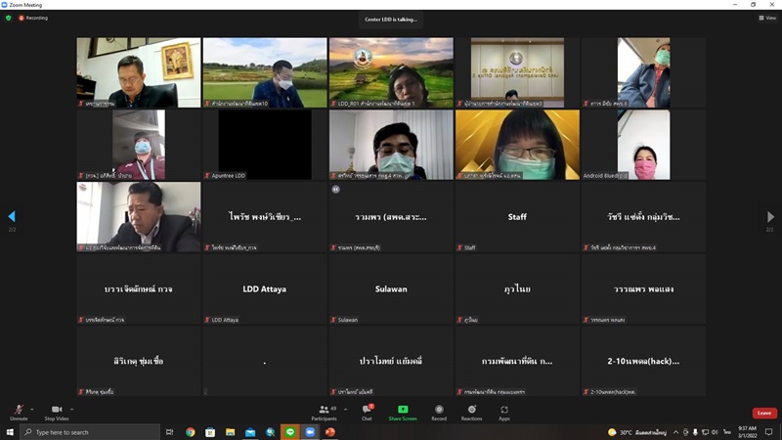
Task: Open Google Chrome from the taskbar
Action: (x=191, y=432)
